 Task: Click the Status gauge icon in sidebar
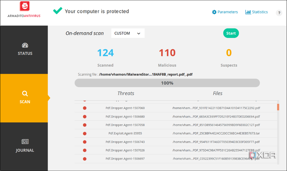coord(25,45)
